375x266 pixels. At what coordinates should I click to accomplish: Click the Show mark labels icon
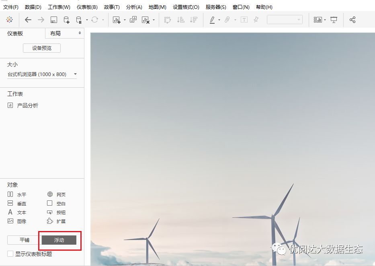click(x=244, y=20)
